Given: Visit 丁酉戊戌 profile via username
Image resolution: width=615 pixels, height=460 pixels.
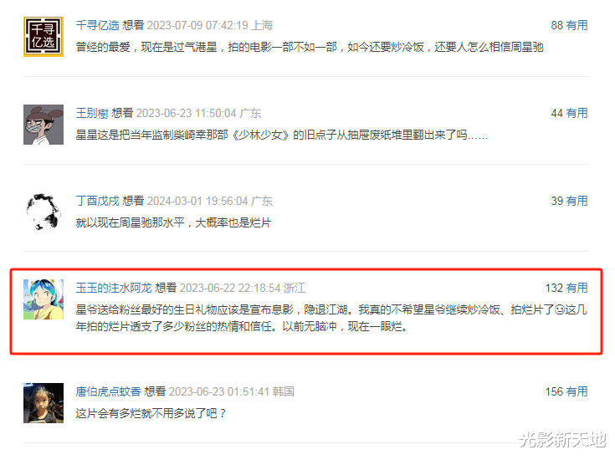Looking at the screenshot, I should (x=97, y=202).
